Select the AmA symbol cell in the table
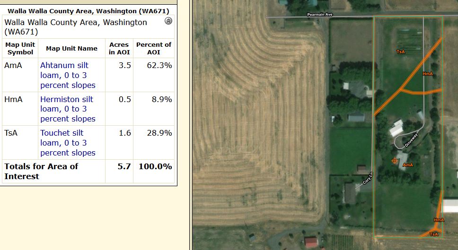Screen dimensions: 458x250 [x=13, y=65]
